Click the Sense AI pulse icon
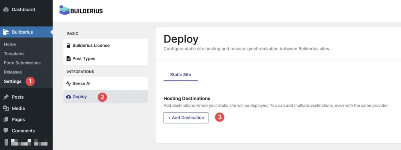401x150 pixels. click(68, 83)
